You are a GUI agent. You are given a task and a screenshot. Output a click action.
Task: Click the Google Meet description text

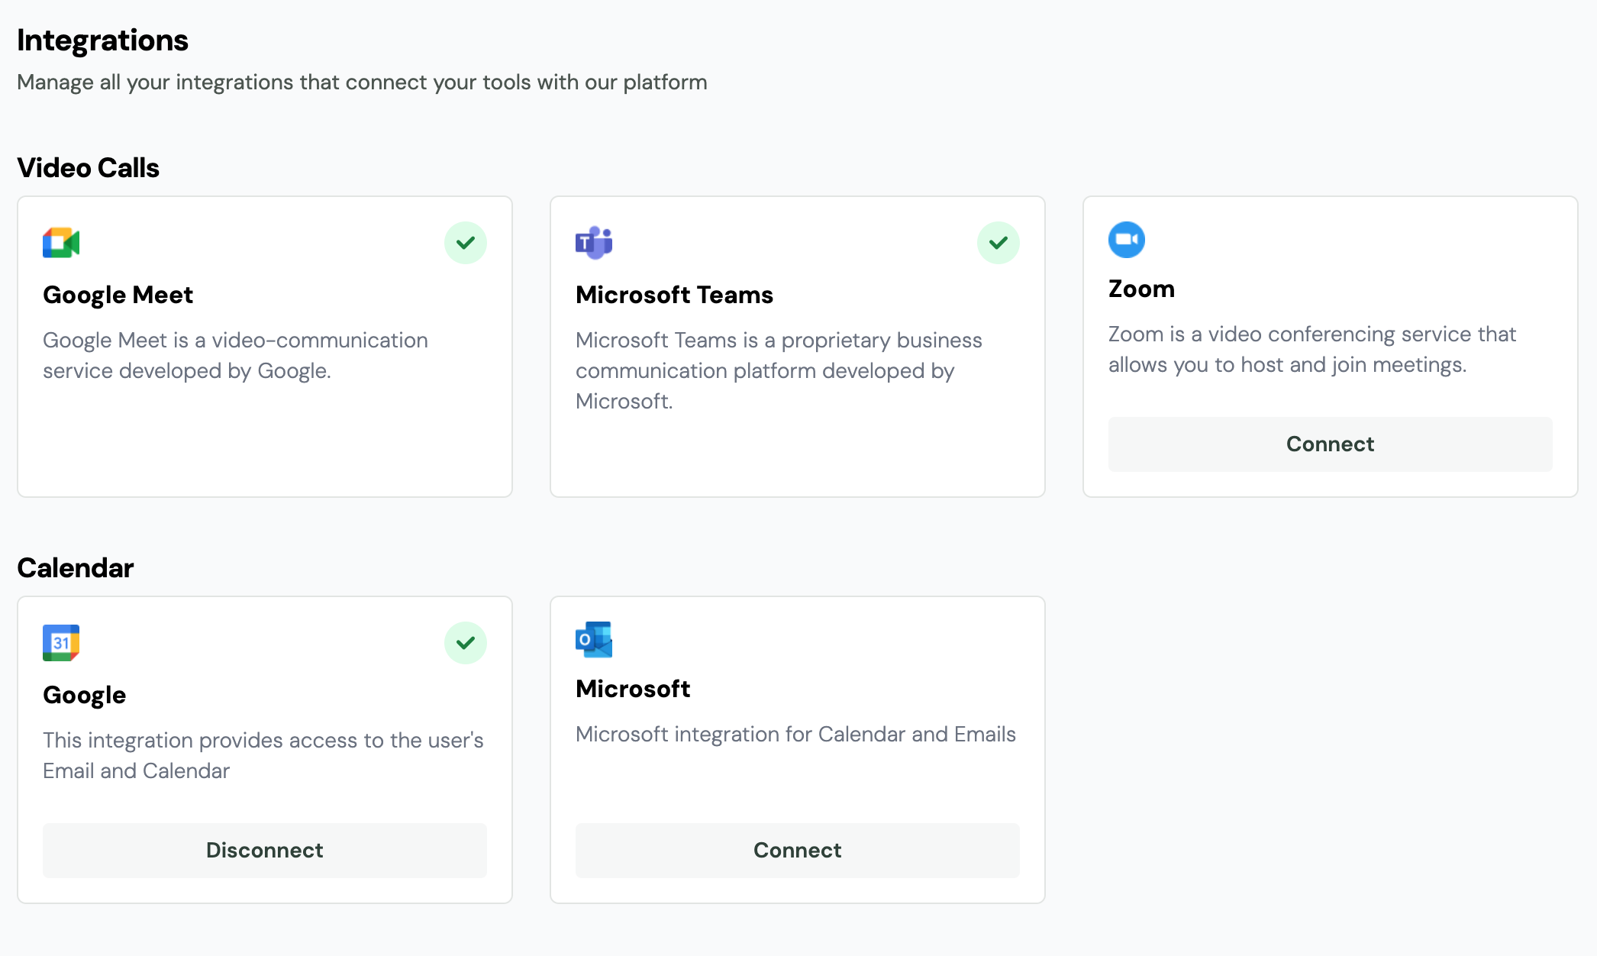(235, 356)
